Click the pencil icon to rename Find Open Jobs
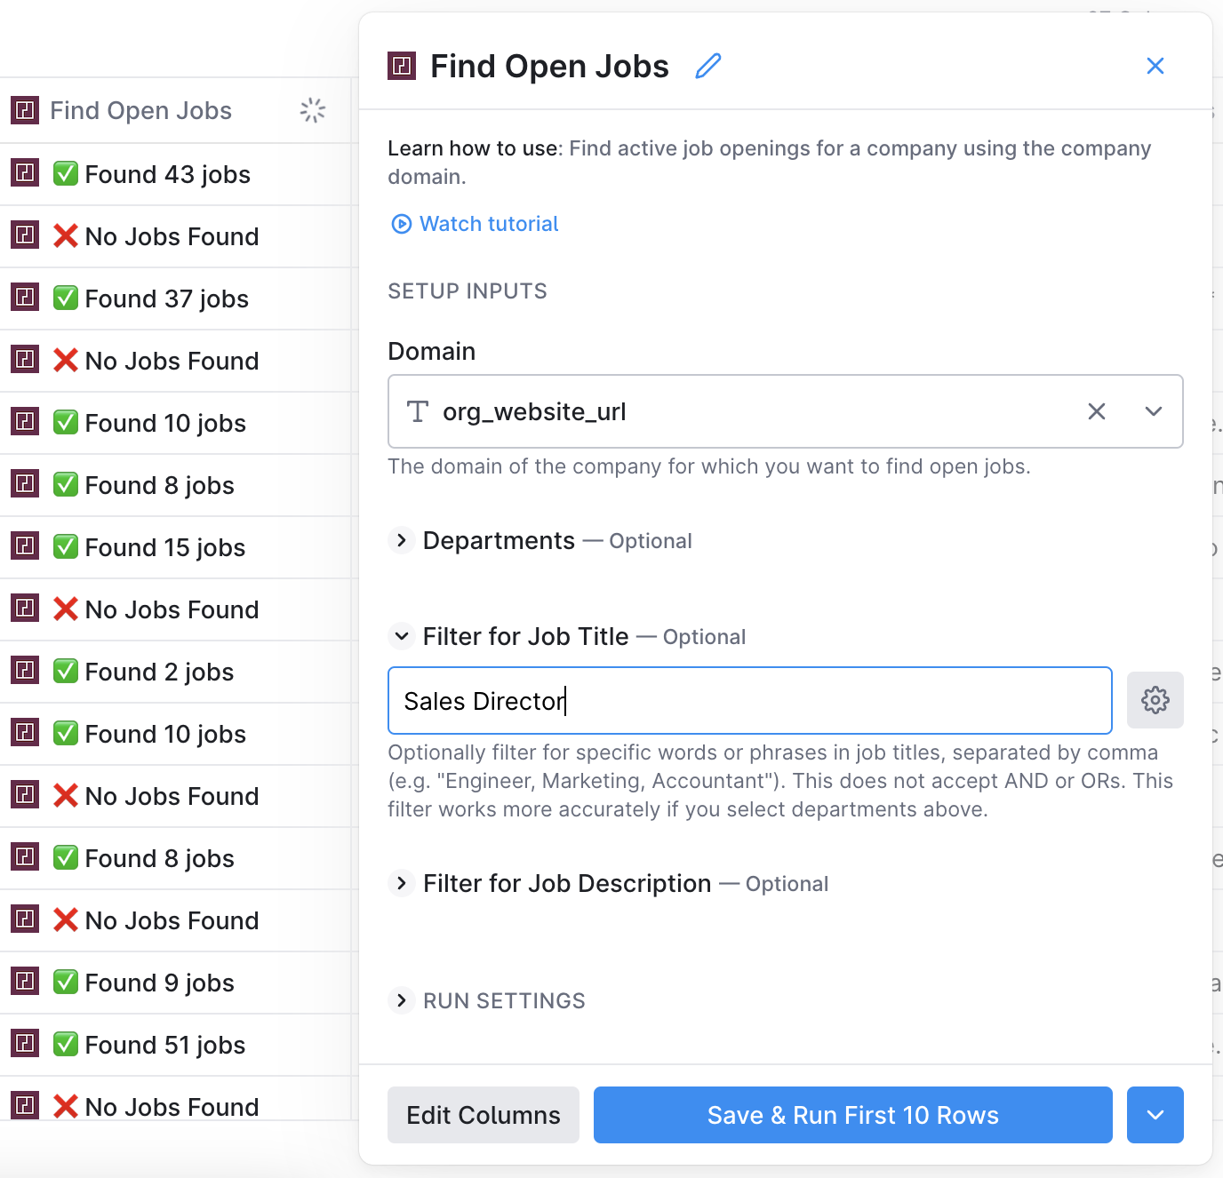The height and width of the screenshot is (1178, 1223). point(707,66)
